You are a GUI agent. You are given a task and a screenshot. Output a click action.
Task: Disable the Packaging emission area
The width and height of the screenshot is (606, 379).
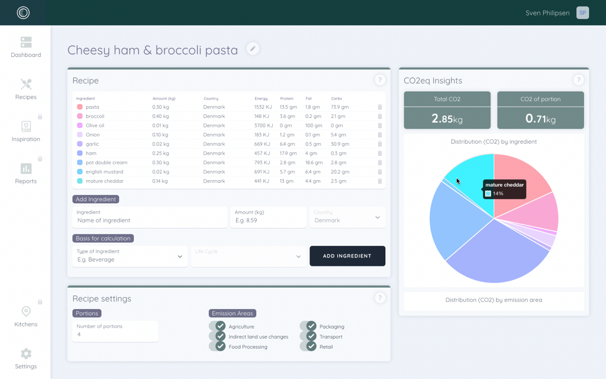308,326
